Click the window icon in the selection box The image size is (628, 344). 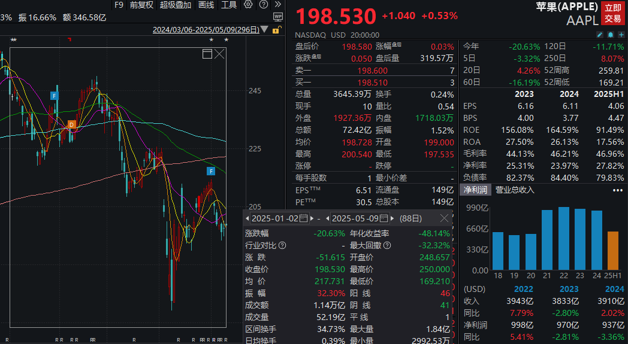(x=207, y=54)
